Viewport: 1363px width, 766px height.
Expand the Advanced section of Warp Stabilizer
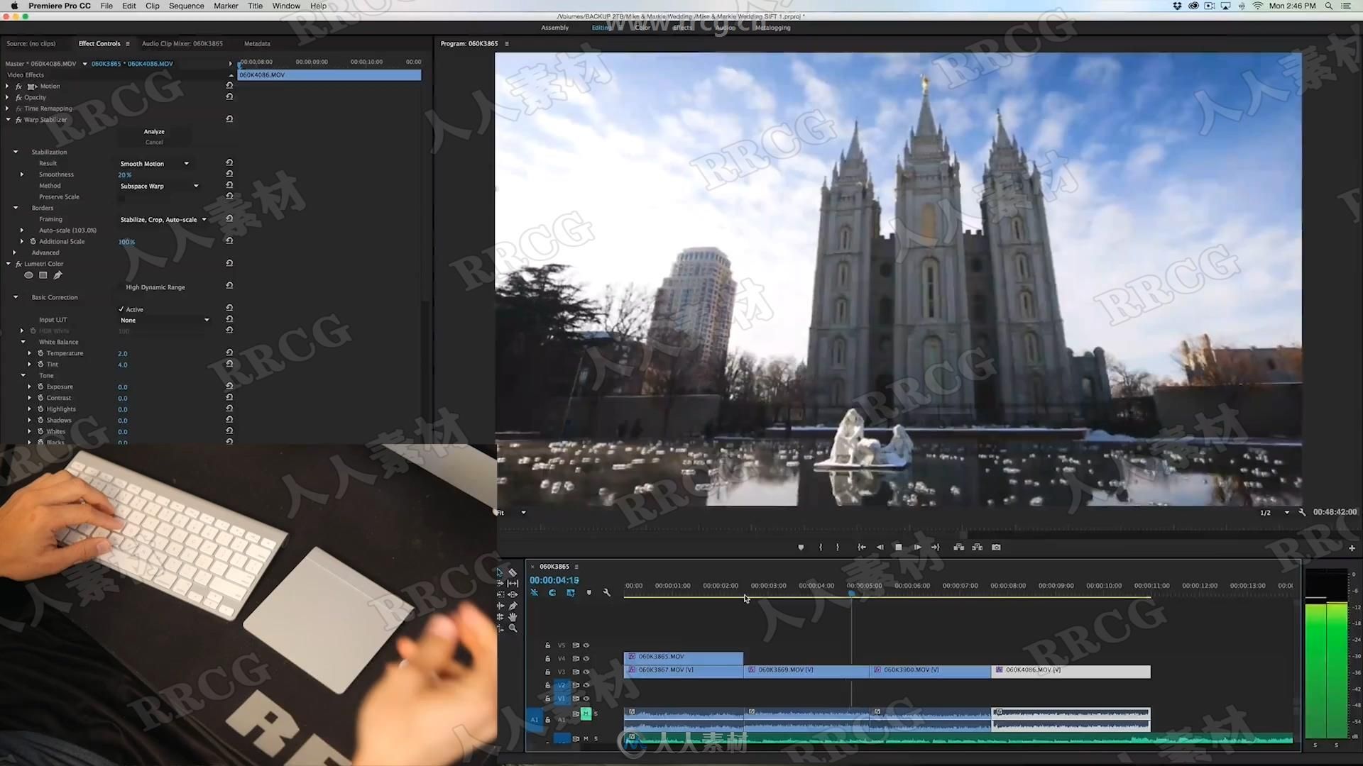(x=15, y=252)
